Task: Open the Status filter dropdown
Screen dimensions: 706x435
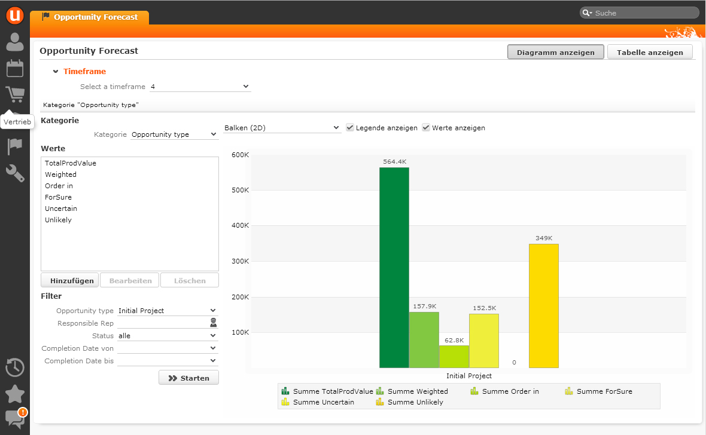Action: click(x=168, y=336)
